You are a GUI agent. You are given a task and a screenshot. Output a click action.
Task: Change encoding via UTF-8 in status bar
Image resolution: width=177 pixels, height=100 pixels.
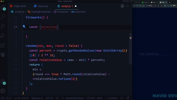coord(49,98)
